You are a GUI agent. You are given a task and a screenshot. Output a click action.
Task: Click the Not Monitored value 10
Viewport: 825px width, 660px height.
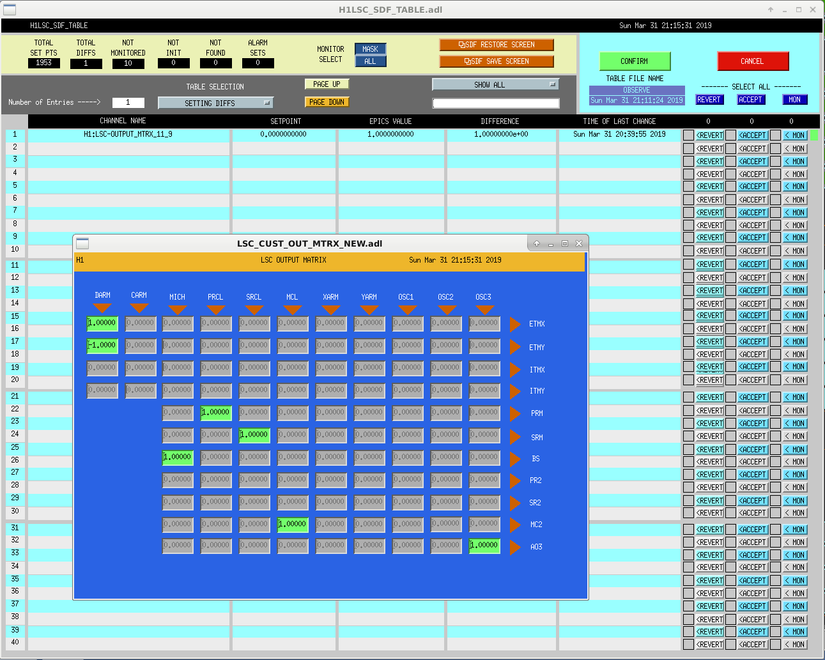[x=128, y=63]
